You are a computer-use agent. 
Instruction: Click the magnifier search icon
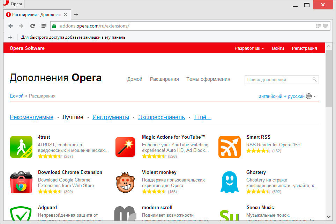click(314, 79)
